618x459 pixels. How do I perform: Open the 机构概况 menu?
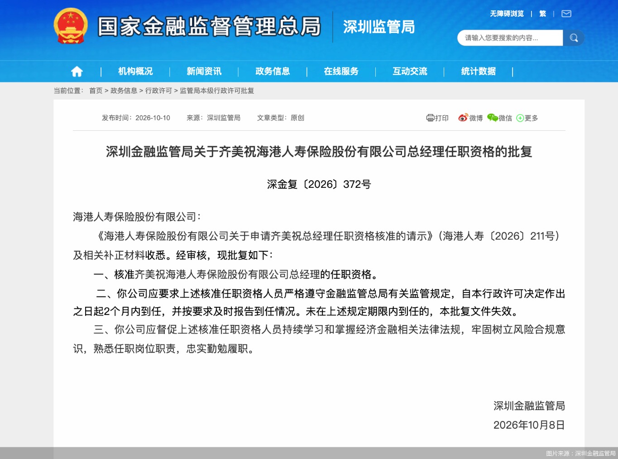point(135,72)
